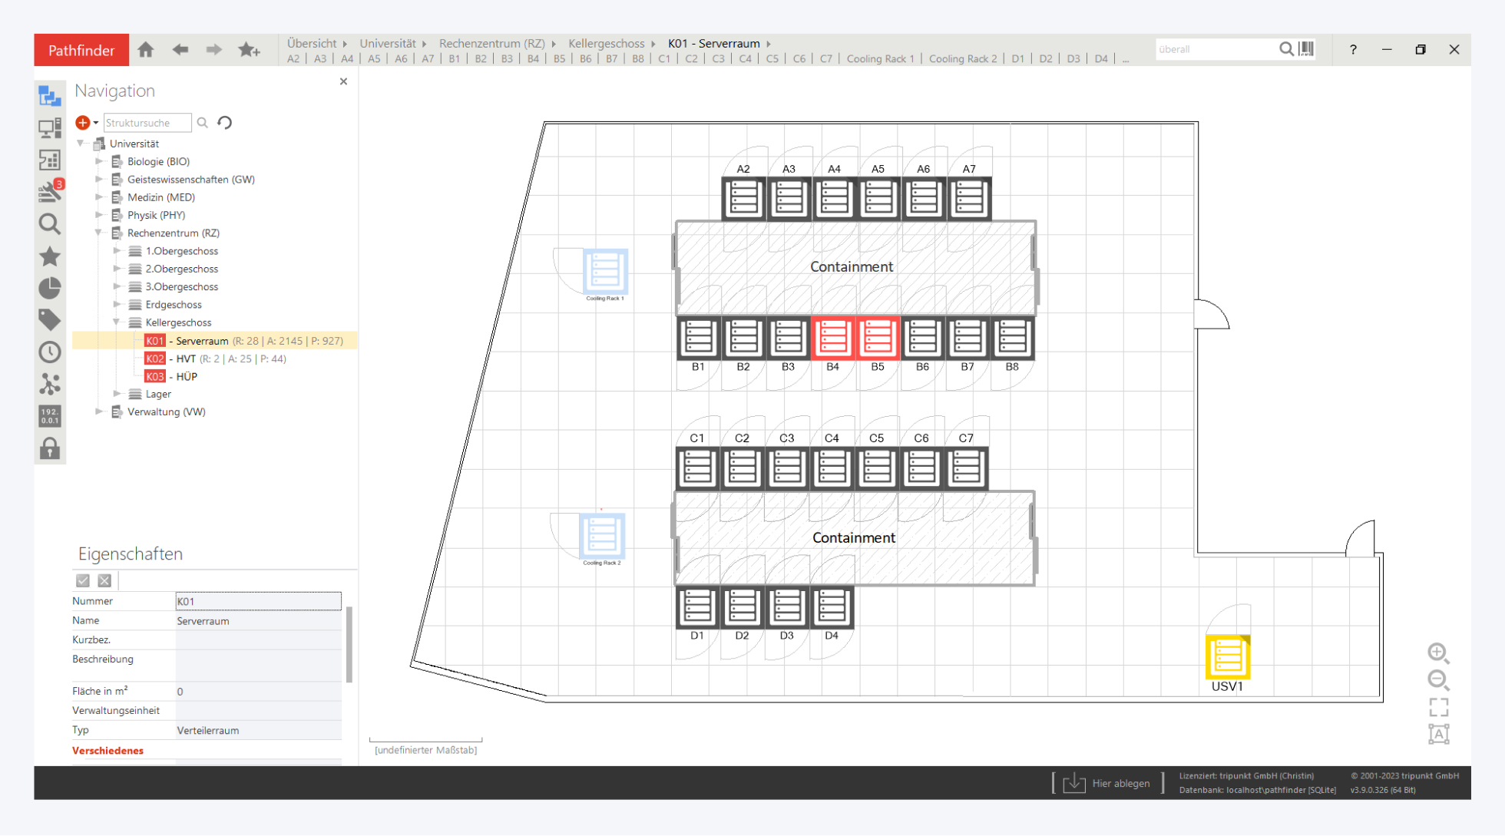Expand the Biologie (BIO) tree node

pyautogui.click(x=99, y=161)
